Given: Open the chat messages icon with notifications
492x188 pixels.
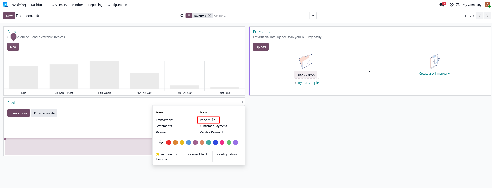Looking at the screenshot, I should pyautogui.click(x=442, y=5).
